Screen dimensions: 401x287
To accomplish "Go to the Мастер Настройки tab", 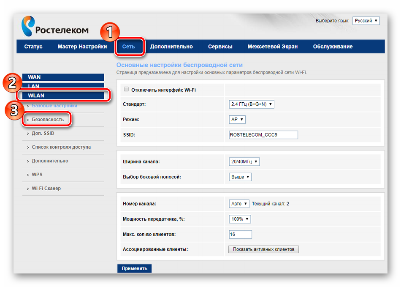I will 82,46.
